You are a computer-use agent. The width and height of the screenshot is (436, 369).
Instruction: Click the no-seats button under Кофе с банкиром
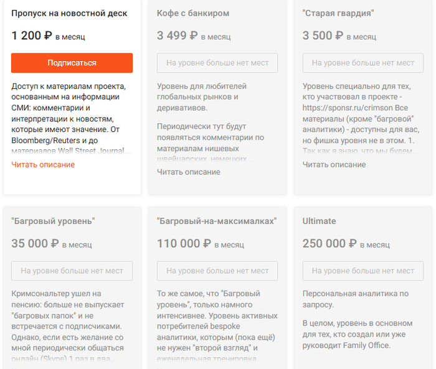pos(217,63)
